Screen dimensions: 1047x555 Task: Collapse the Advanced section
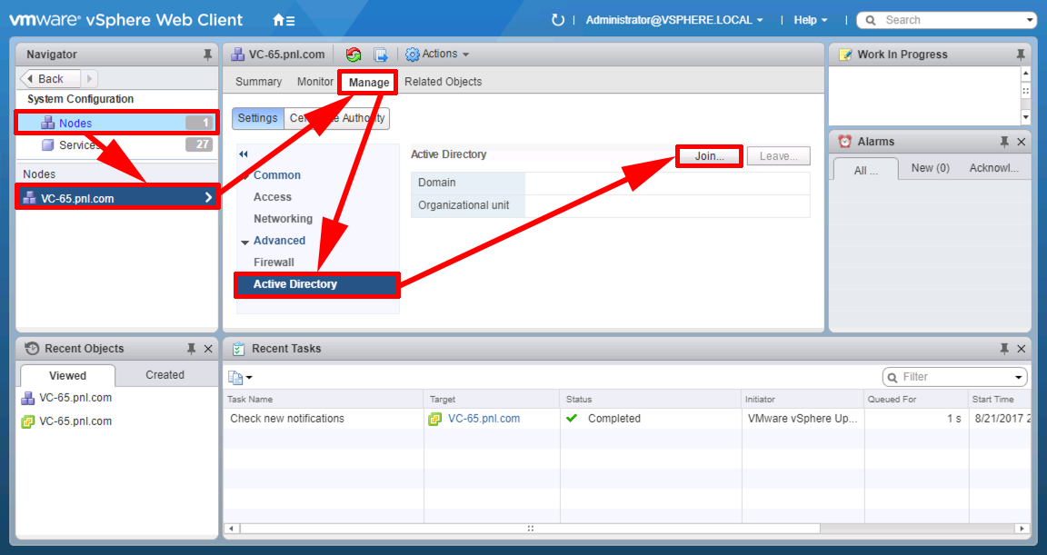(x=244, y=242)
